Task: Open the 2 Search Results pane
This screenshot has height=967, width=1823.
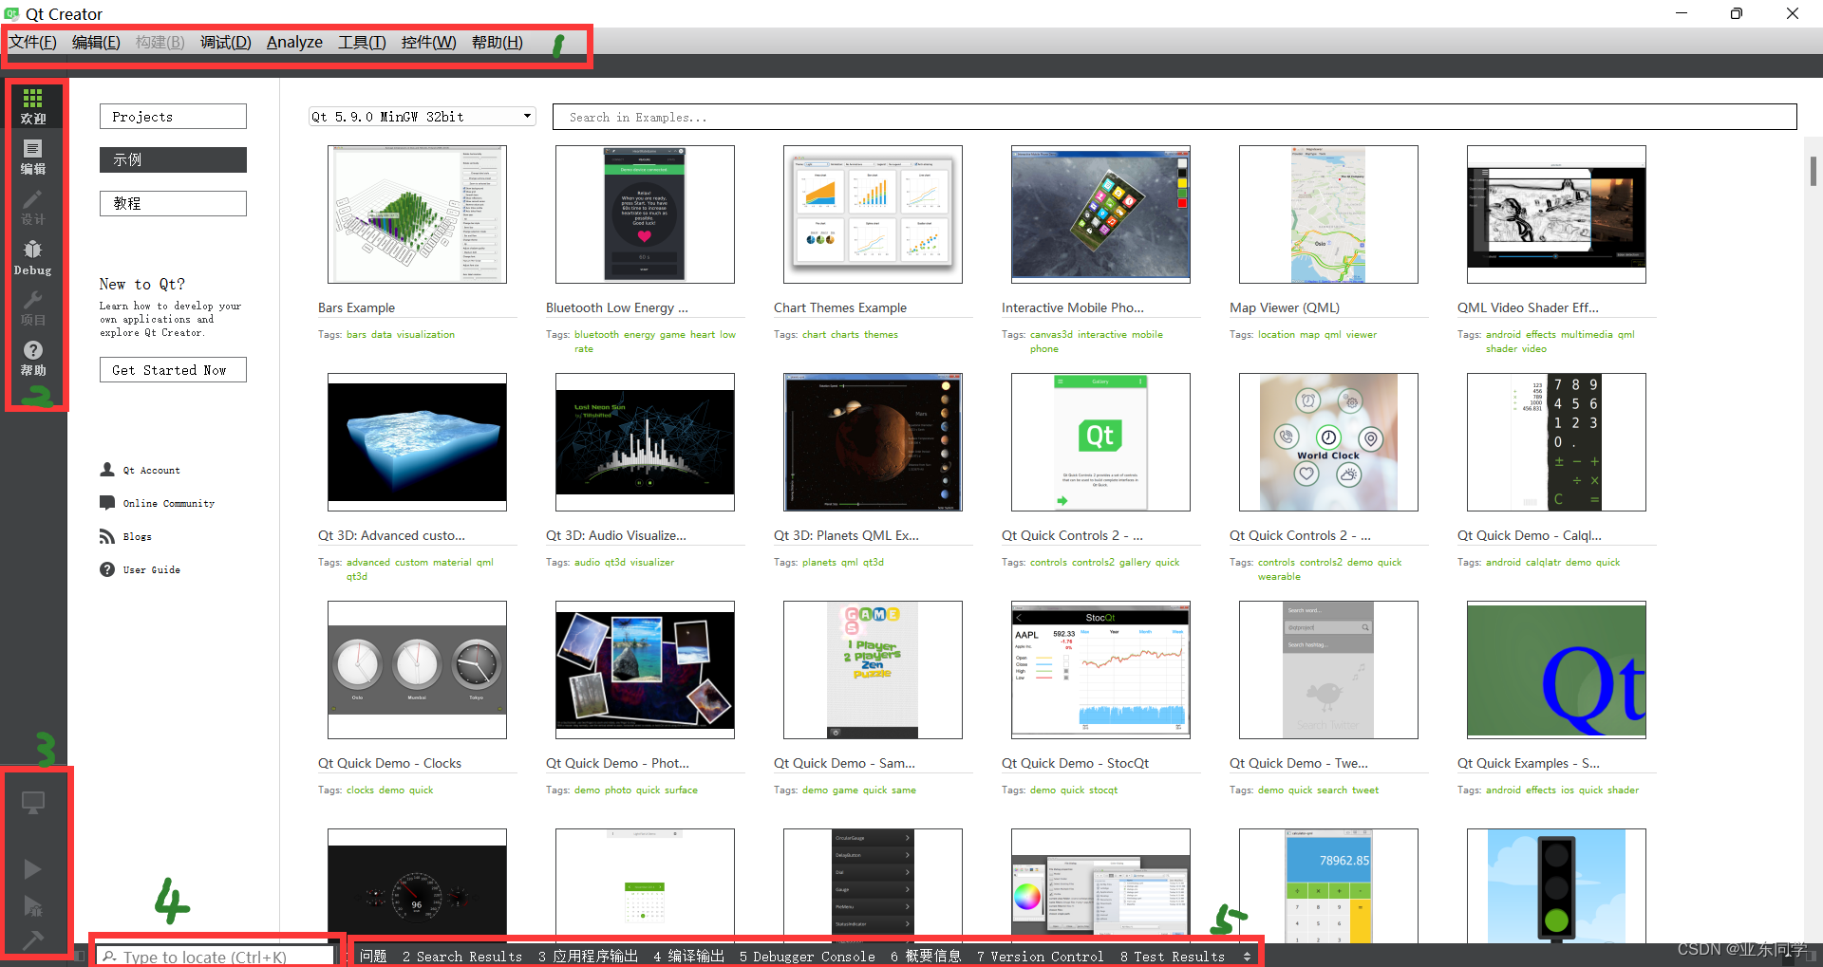Action: coord(462,957)
